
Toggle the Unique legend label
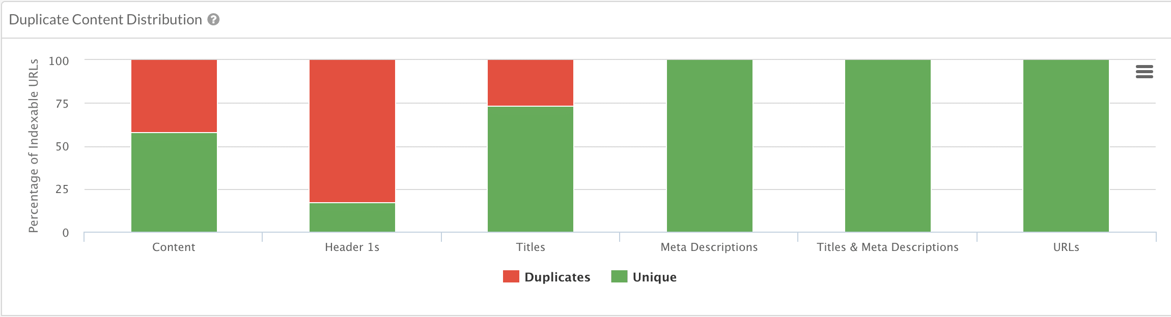click(654, 277)
